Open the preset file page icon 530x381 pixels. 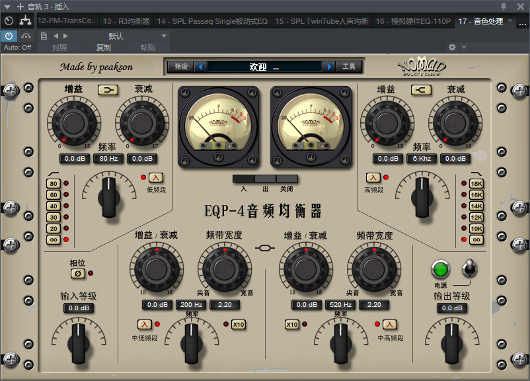[44, 36]
